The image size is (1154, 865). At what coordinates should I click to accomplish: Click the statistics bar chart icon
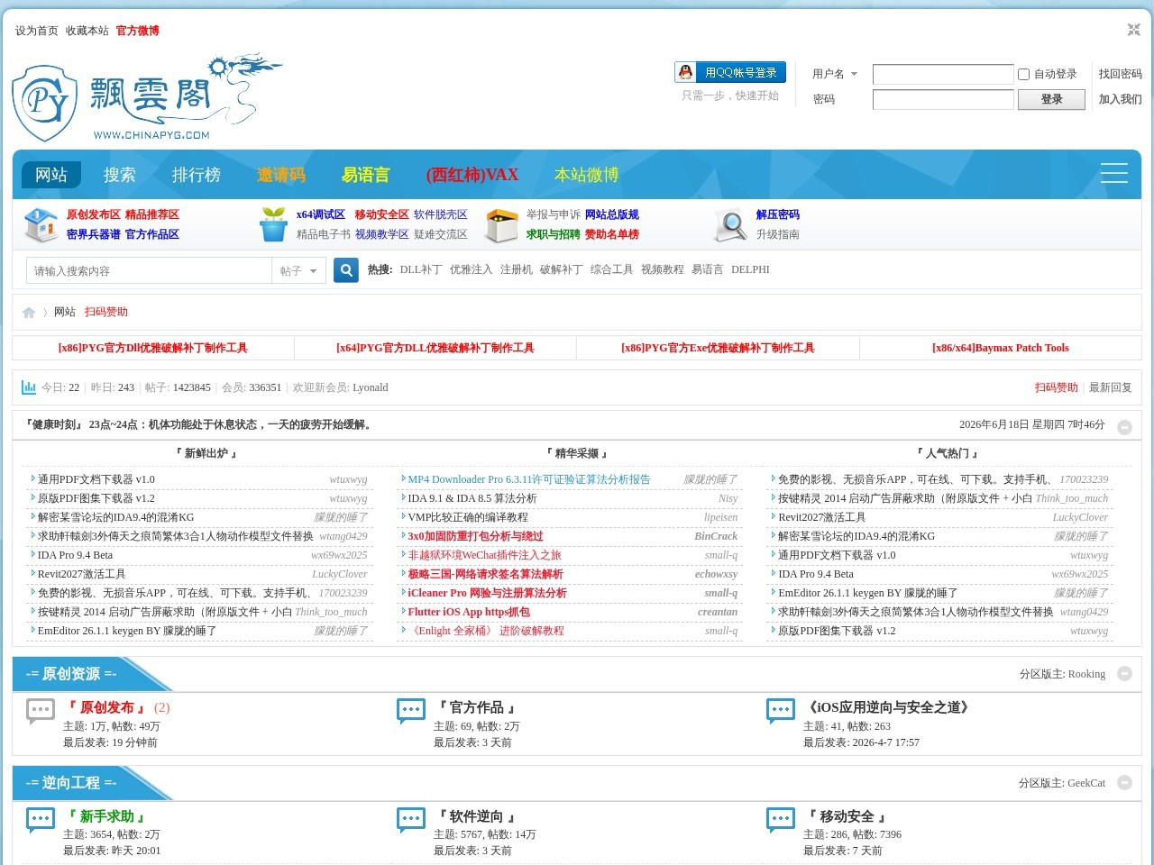point(29,387)
